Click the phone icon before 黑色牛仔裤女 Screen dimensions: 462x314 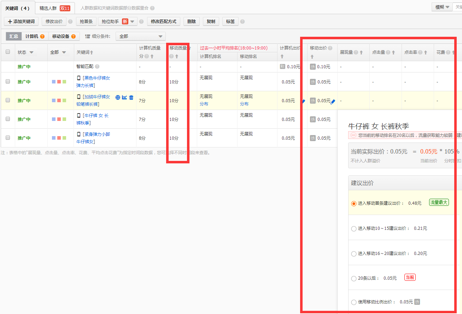[79, 78]
